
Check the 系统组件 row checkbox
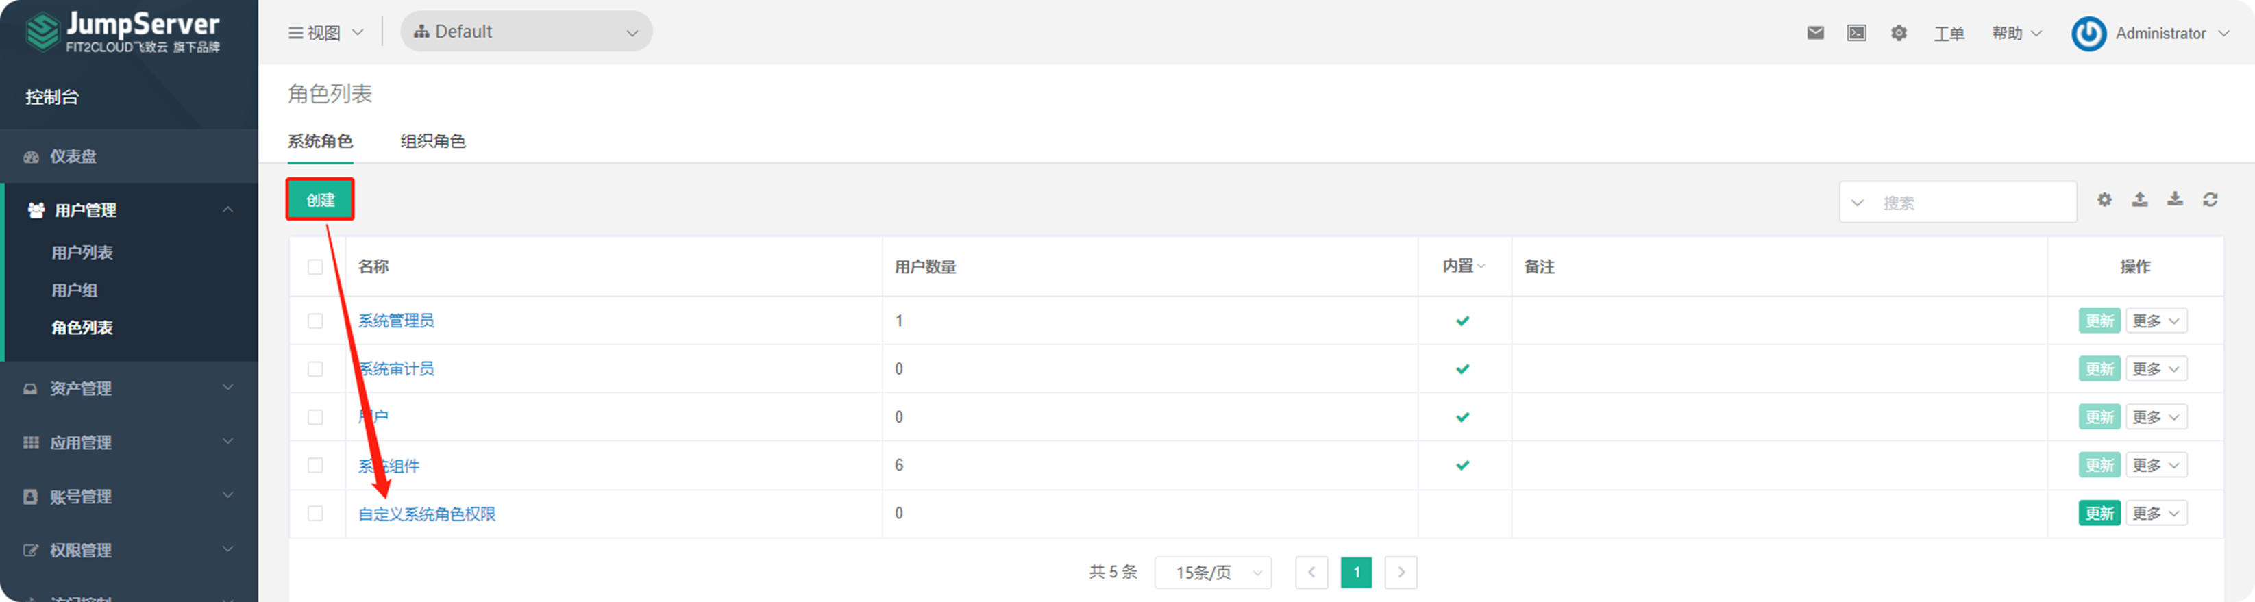coord(315,466)
